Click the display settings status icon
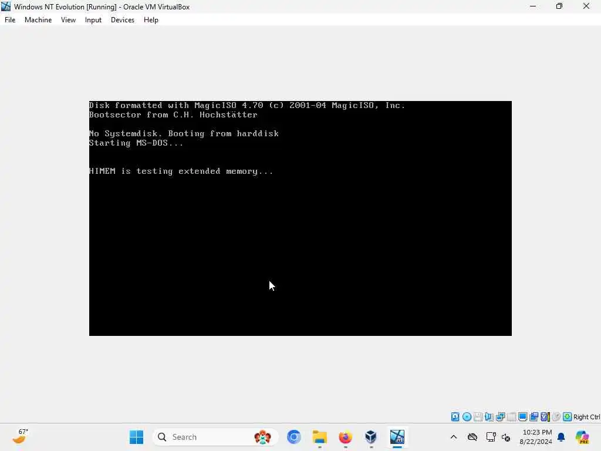This screenshot has width=601, height=451. tap(522, 417)
